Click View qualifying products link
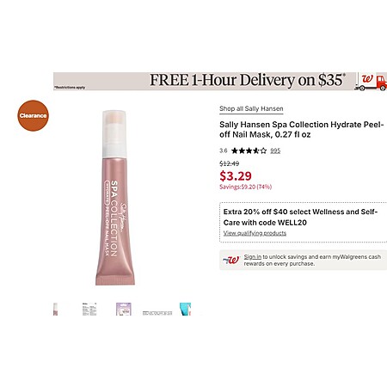The image size is (387, 387). [255, 233]
